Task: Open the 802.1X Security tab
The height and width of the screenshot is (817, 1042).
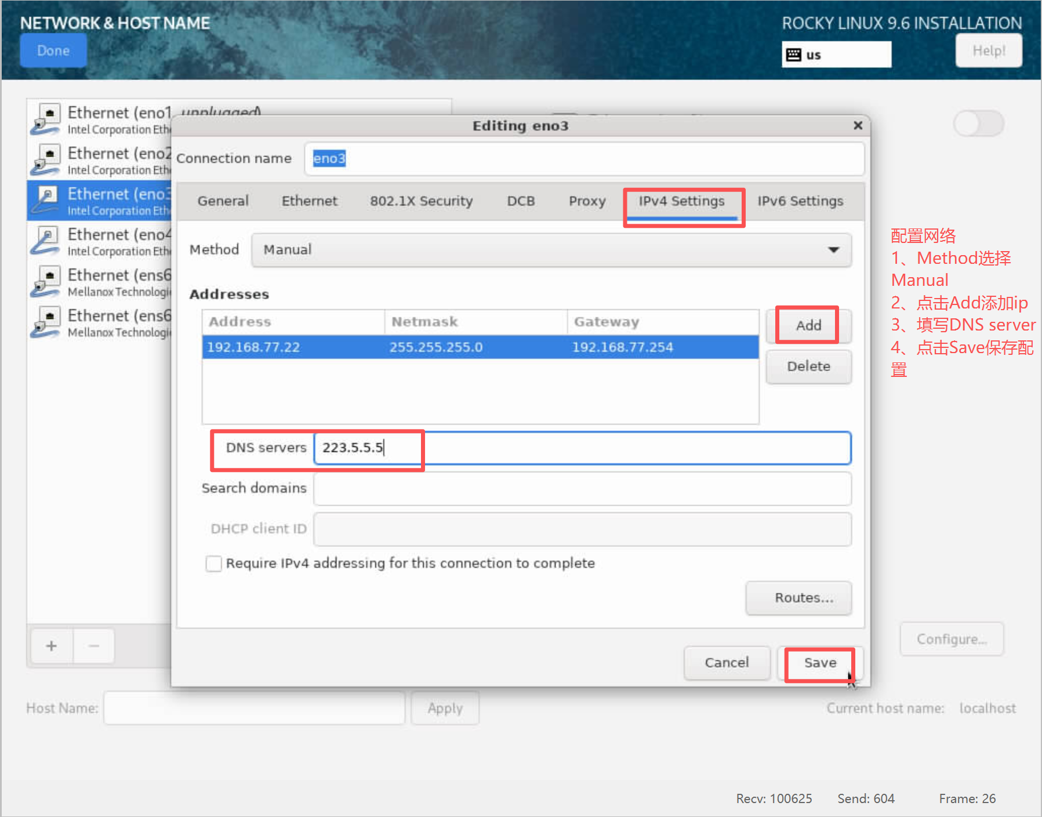Action: pyautogui.click(x=421, y=201)
